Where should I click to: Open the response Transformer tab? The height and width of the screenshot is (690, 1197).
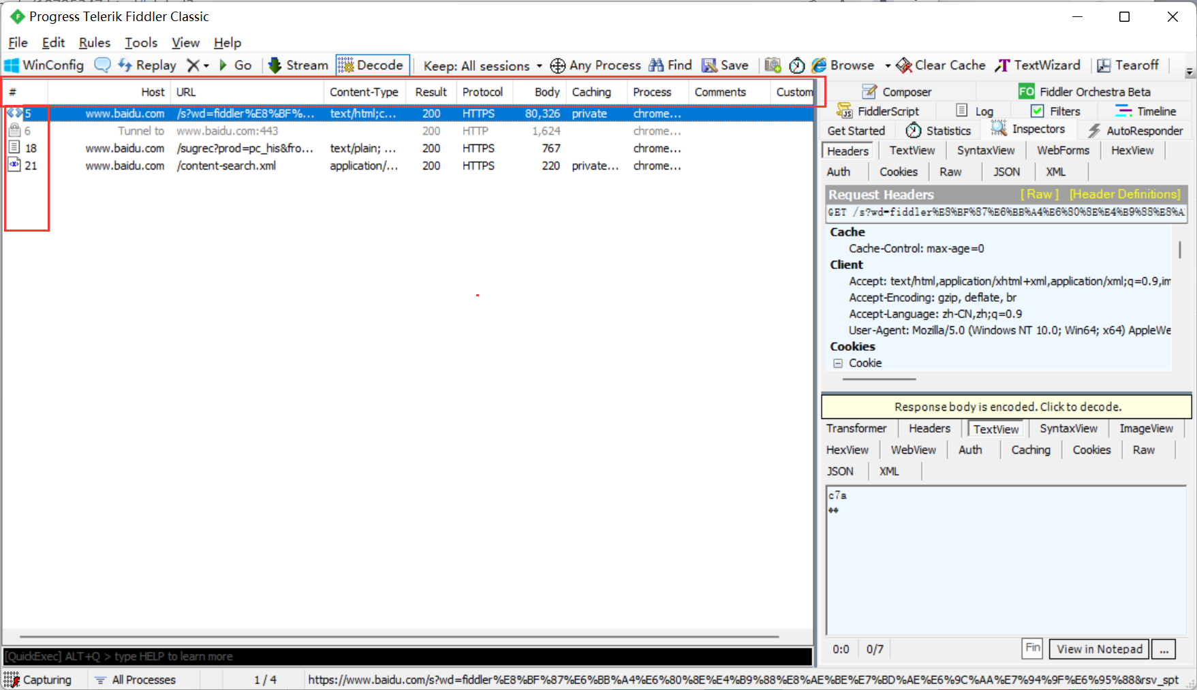pyautogui.click(x=856, y=428)
